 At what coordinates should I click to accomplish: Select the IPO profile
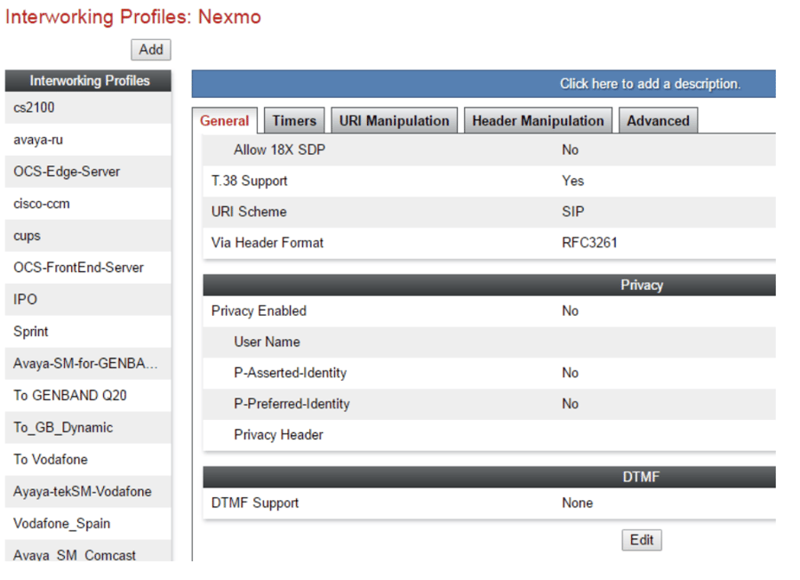(x=88, y=299)
